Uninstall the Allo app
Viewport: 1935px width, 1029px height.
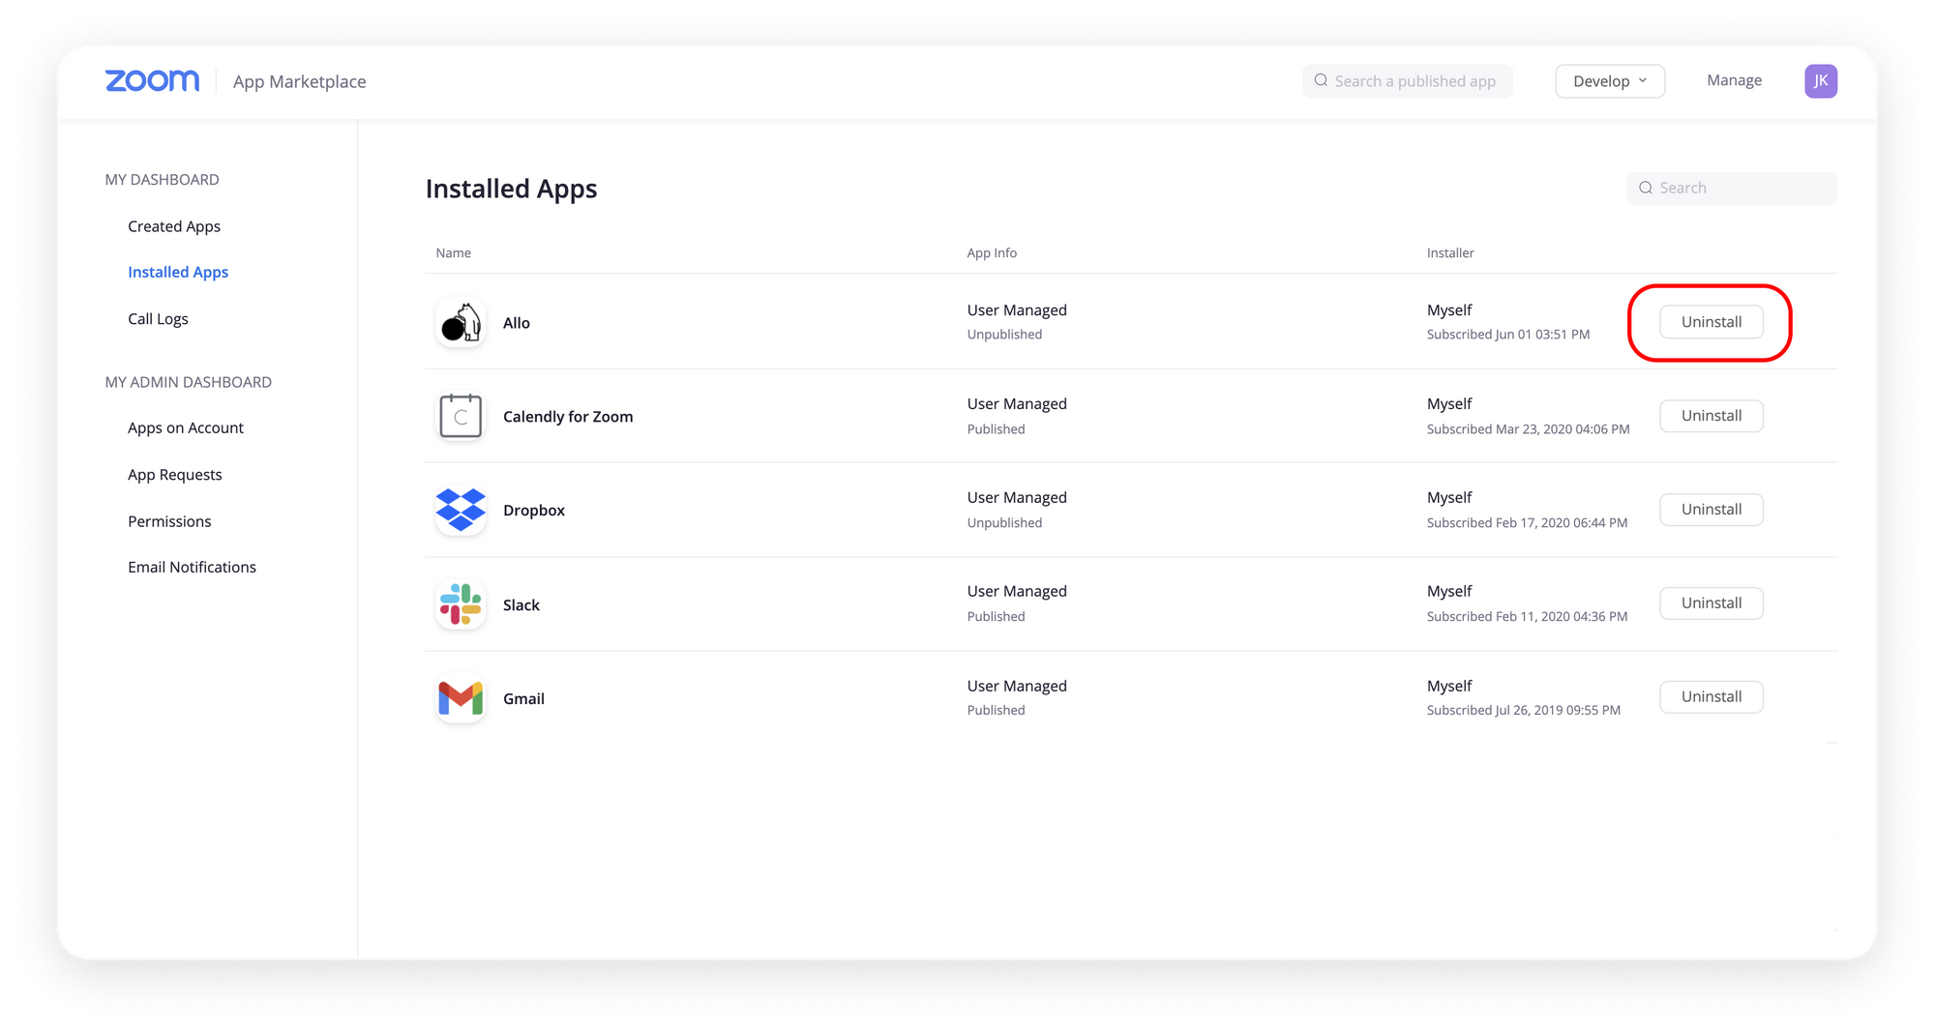pyautogui.click(x=1711, y=322)
